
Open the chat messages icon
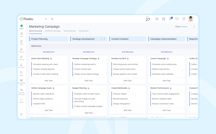pyautogui.click(x=177, y=19)
